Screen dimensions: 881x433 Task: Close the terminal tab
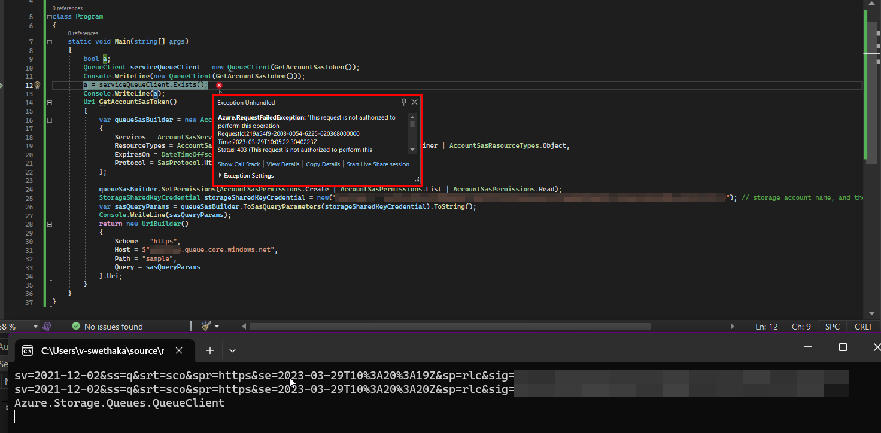click(x=178, y=350)
